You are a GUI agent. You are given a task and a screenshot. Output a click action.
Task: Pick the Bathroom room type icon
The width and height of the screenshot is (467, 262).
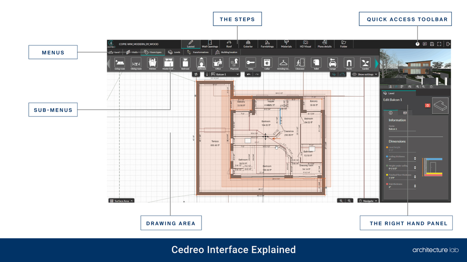pos(201,64)
